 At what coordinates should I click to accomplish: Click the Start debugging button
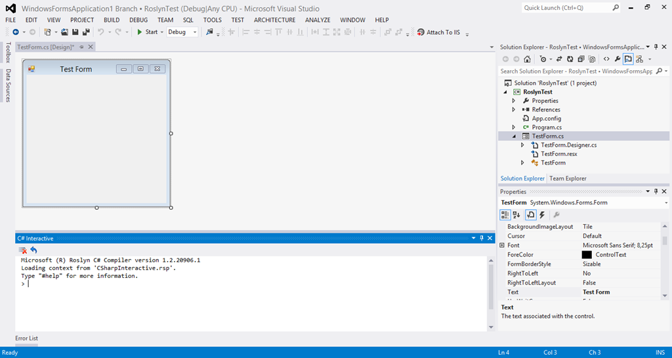[x=147, y=32]
